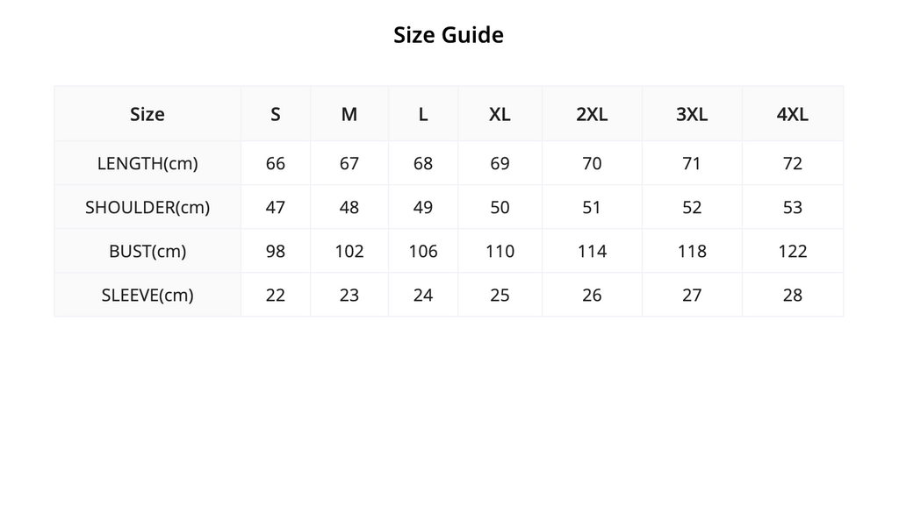Select the LENGTH(cm) row label
The width and height of the screenshot is (899, 528).
[x=147, y=163]
